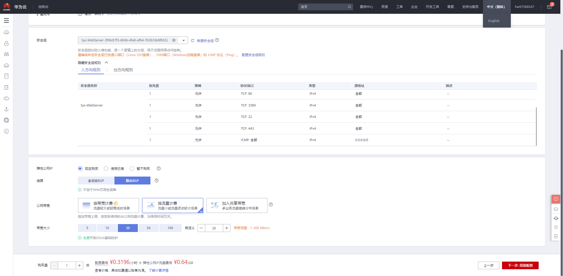Select bandwidth size 20
This screenshot has height=276, width=563.
coord(128,228)
